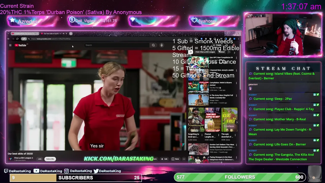Open options for Gordon Mussels video
Image resolution: width=325 pixels, height=183 pixels.
point(236,145)
